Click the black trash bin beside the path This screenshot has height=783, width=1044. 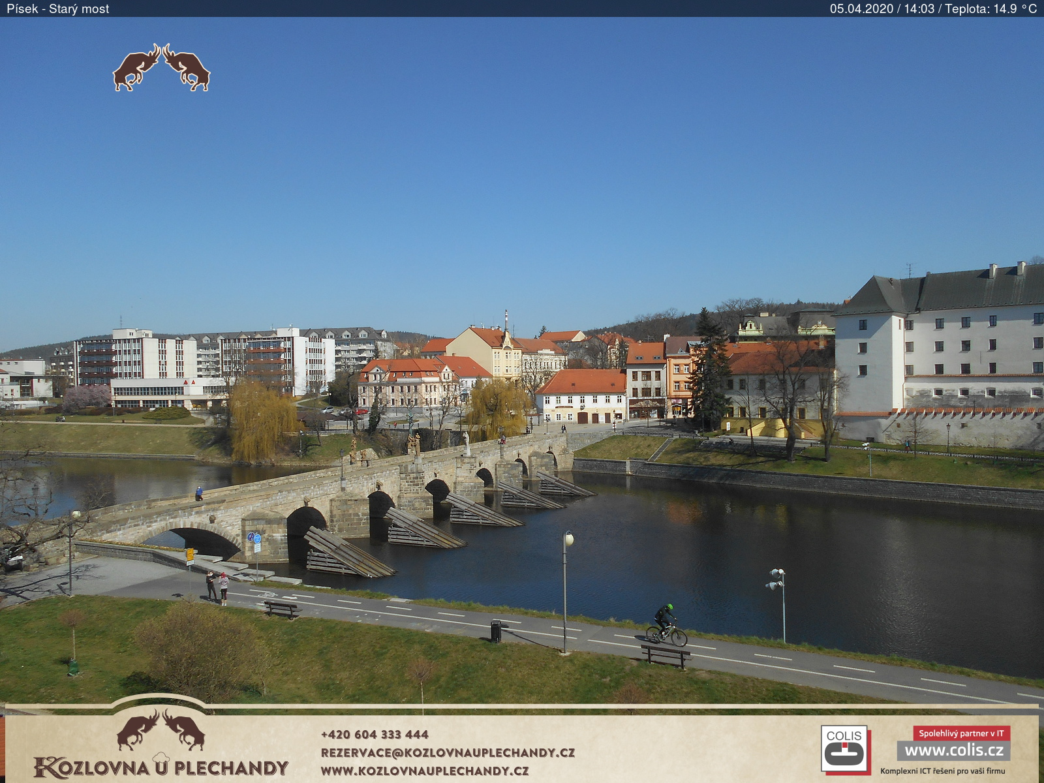coord(495,631)
